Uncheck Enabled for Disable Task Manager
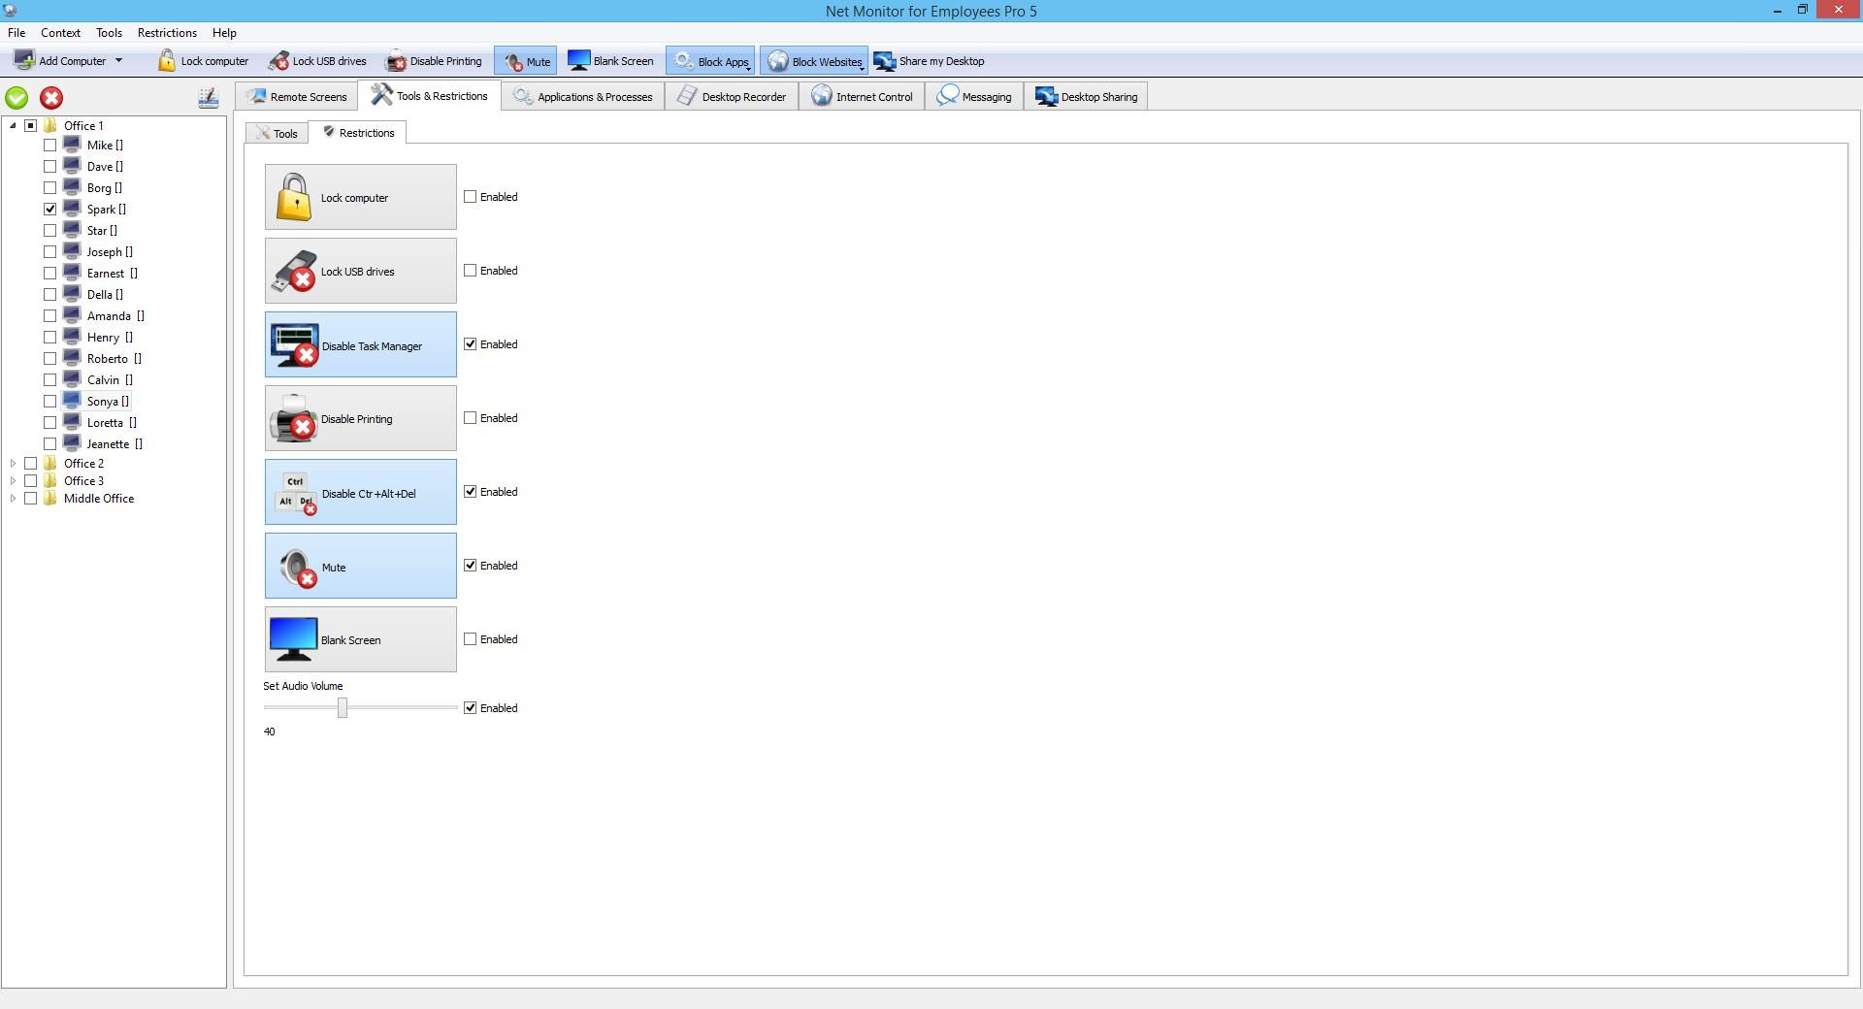 click(471, 344)
